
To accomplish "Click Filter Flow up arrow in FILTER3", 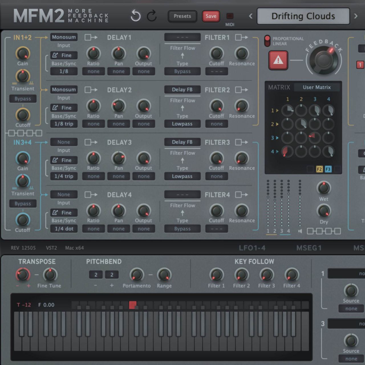I will 182,161.
